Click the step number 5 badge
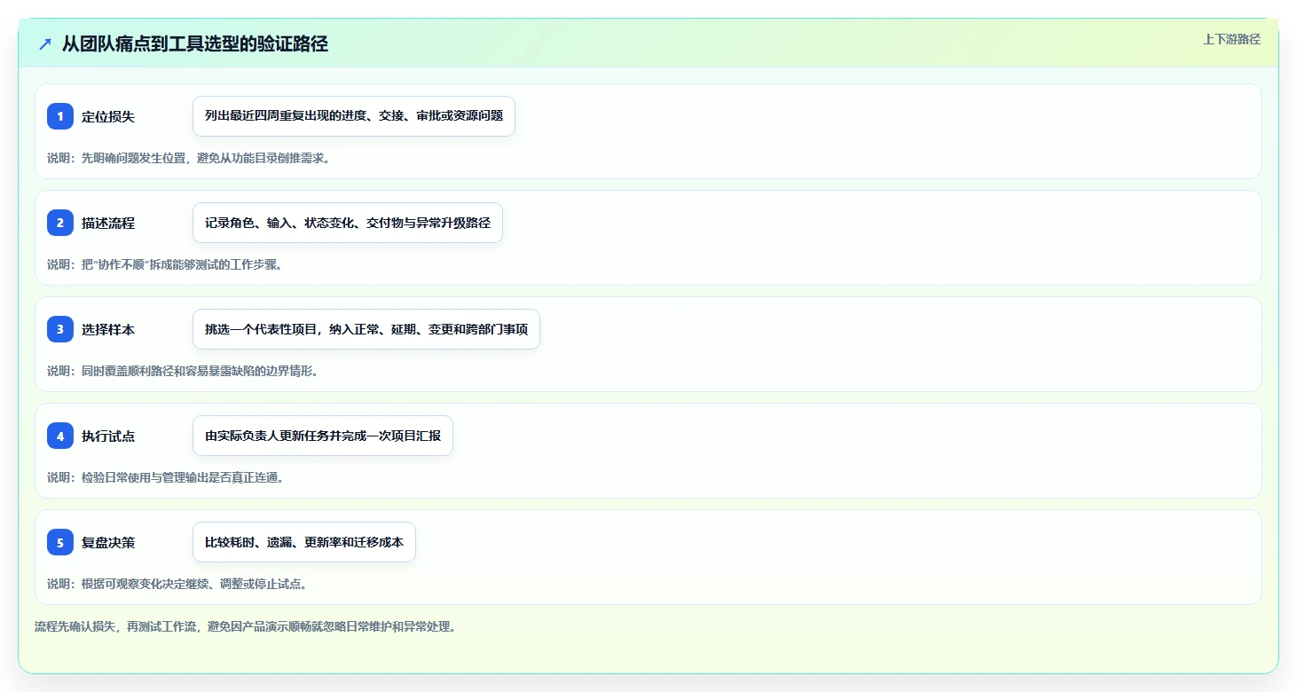The width and height of the screenshot is (1297, 692). pos(60,542)
